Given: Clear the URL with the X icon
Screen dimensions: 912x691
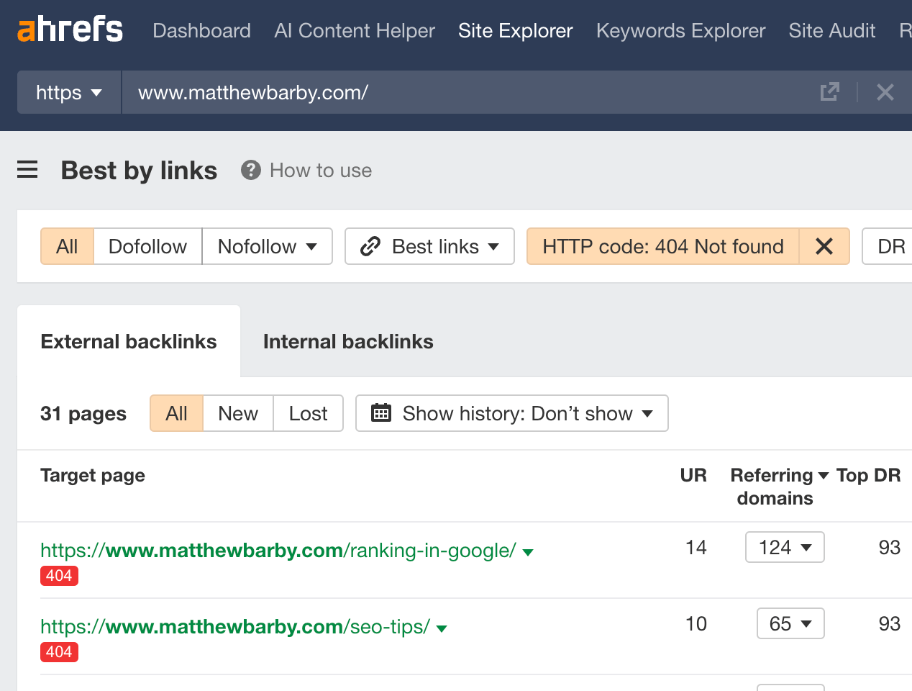Looking at the screenshot, I should [885, 92].
